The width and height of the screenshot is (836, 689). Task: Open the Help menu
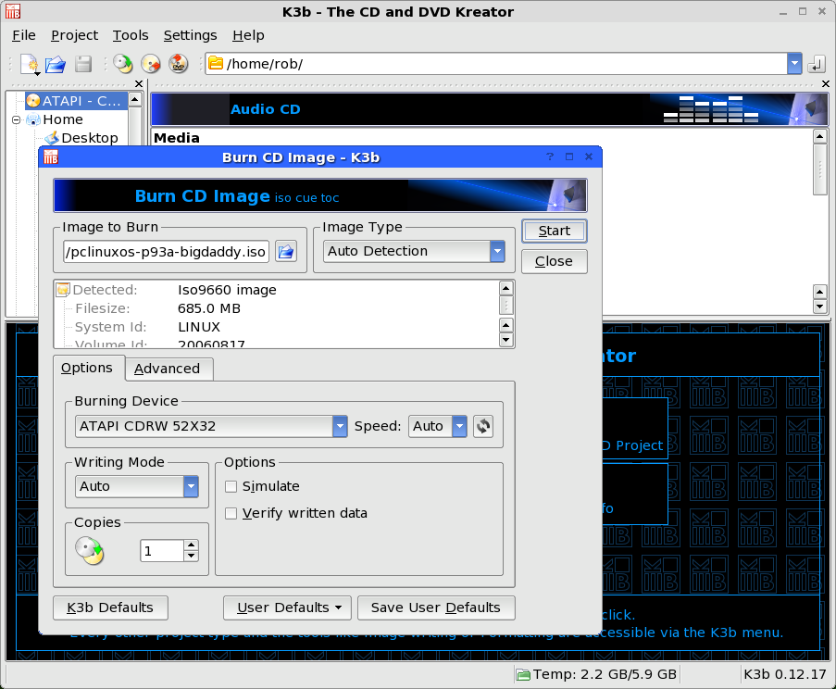click(248, 35)
